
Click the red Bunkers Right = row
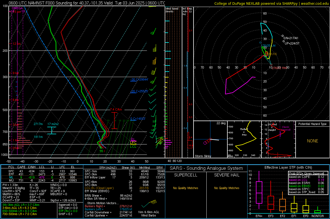click(x=109, y=206)
